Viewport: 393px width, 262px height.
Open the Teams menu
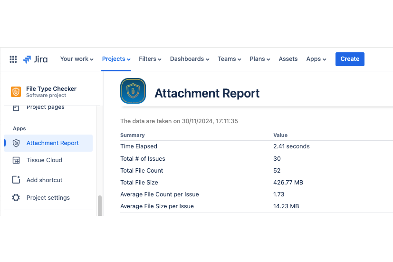pyautogui.click(x=230, y=59)
